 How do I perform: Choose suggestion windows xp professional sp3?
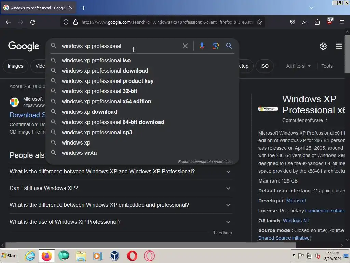(x=142, y=133)
